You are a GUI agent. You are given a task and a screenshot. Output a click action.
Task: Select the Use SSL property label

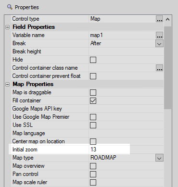23,125
